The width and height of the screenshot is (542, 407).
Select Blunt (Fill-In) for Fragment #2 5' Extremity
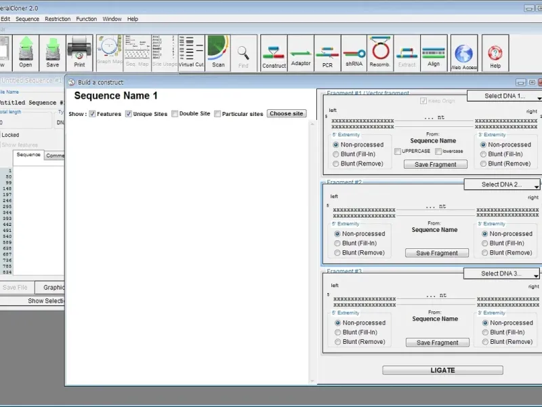click(337, 244)
